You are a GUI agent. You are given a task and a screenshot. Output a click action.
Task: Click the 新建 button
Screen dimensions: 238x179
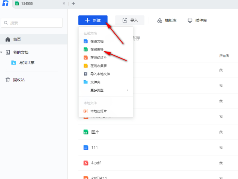pyautogui.click(x=93, y=20)
